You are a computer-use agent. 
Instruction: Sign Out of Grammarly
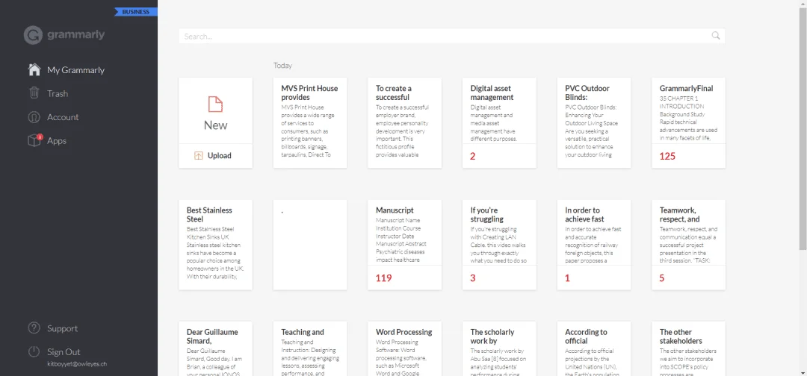point(64,352)
